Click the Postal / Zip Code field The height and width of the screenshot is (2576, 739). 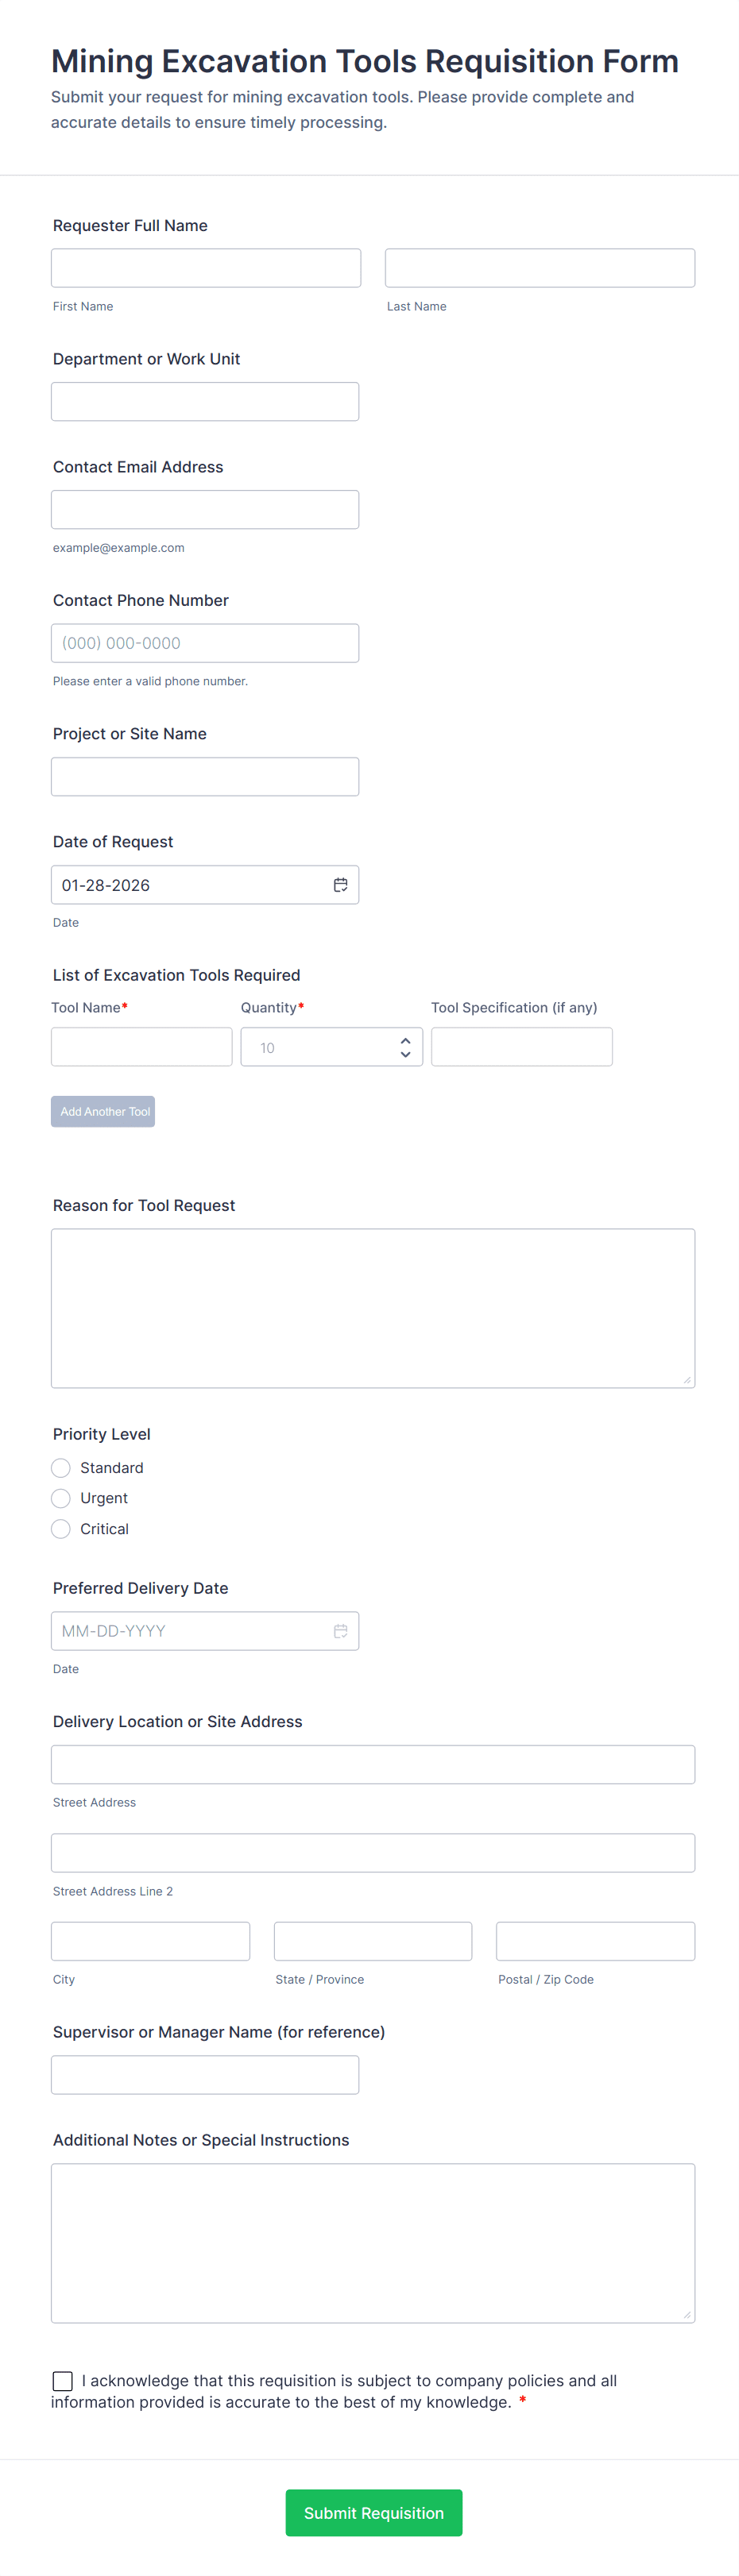coord(595,1941)
